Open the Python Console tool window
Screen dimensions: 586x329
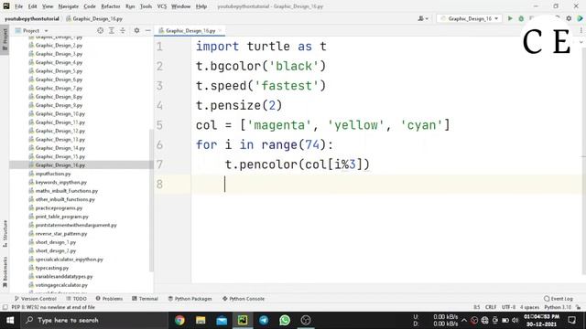244,299
